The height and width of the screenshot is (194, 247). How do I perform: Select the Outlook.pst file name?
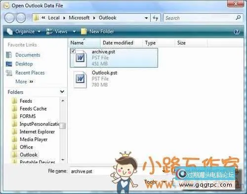105,73
